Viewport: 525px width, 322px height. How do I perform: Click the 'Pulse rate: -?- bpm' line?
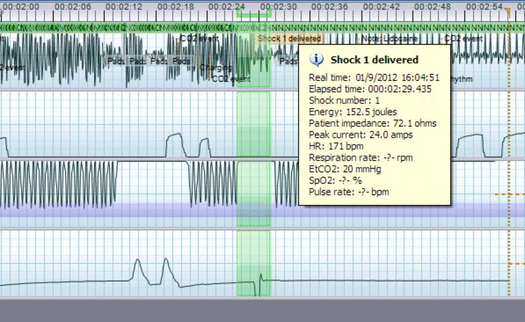pyautogui.click(x=349, y=192)
